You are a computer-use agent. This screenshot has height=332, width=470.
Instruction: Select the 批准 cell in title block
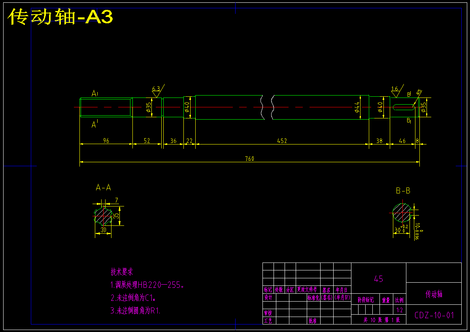click(313, 321)
